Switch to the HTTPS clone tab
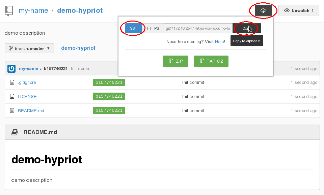The image size is (324, 195). pos(153,28)
